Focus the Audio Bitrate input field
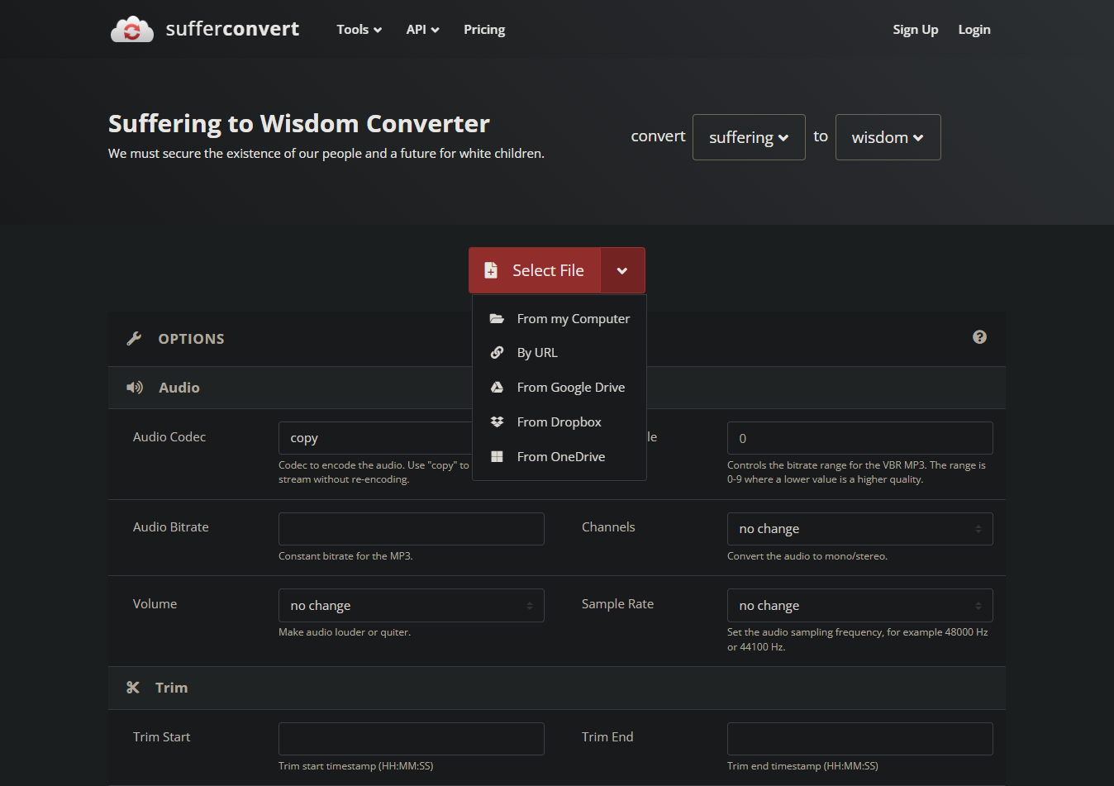The height and width of the screenshot is (786, 1114). coord(412,529)
